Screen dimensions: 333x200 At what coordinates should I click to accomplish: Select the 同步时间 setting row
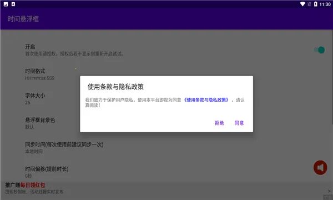tap(167, 148)
